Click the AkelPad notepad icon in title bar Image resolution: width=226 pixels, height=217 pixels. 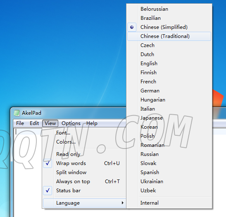[x=17, y=113]
